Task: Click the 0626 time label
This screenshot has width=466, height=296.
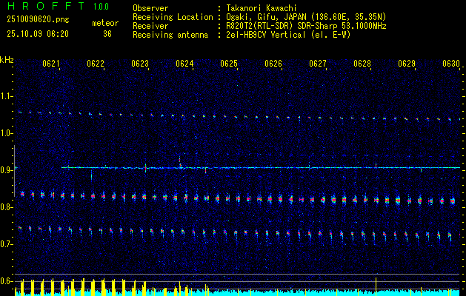Action: [x=273, y=64]
